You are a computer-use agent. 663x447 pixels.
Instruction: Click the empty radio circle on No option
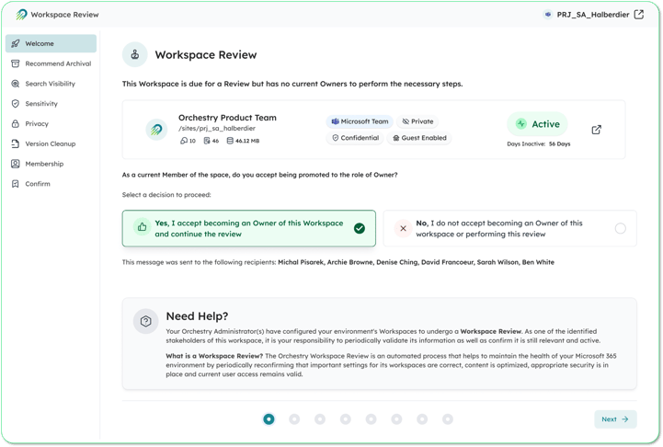(x=621, y=228)
